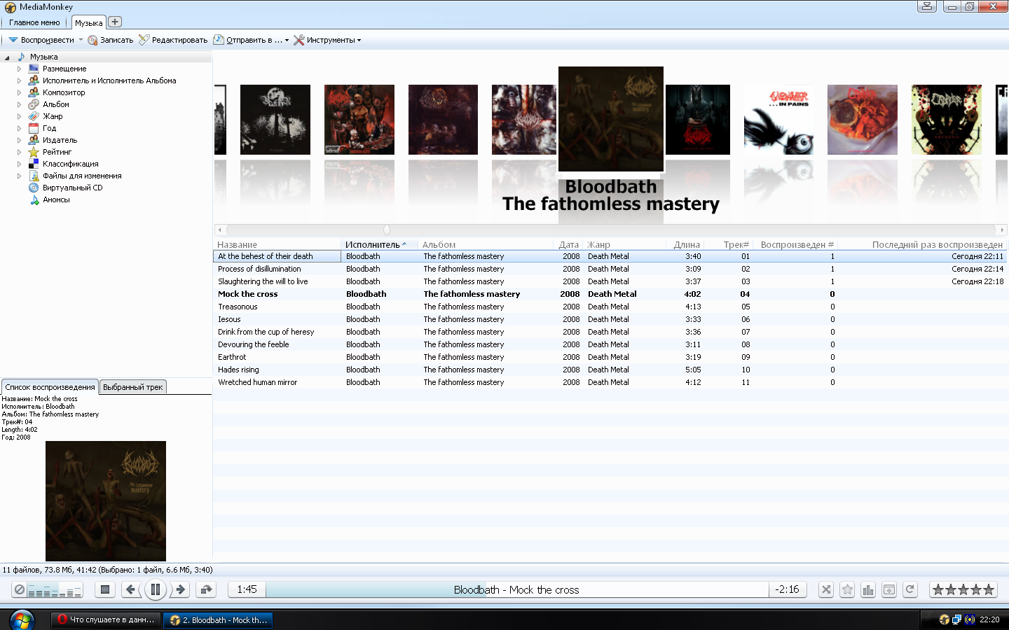This screenshot has height=630, width=1009.
Task: Click the MediaMonkey taskbar button
Action: click(219, 619)
